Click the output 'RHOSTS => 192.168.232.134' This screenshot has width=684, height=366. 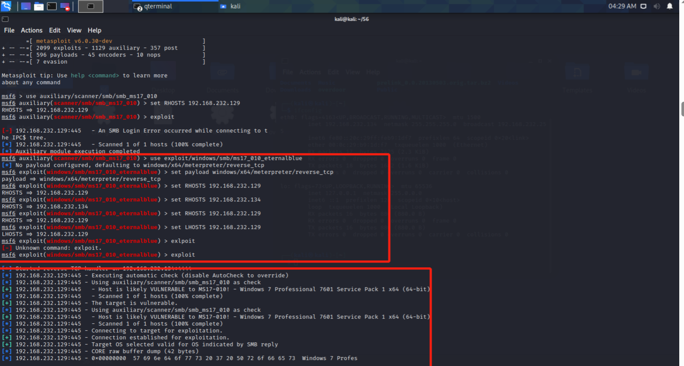[45, 206]
